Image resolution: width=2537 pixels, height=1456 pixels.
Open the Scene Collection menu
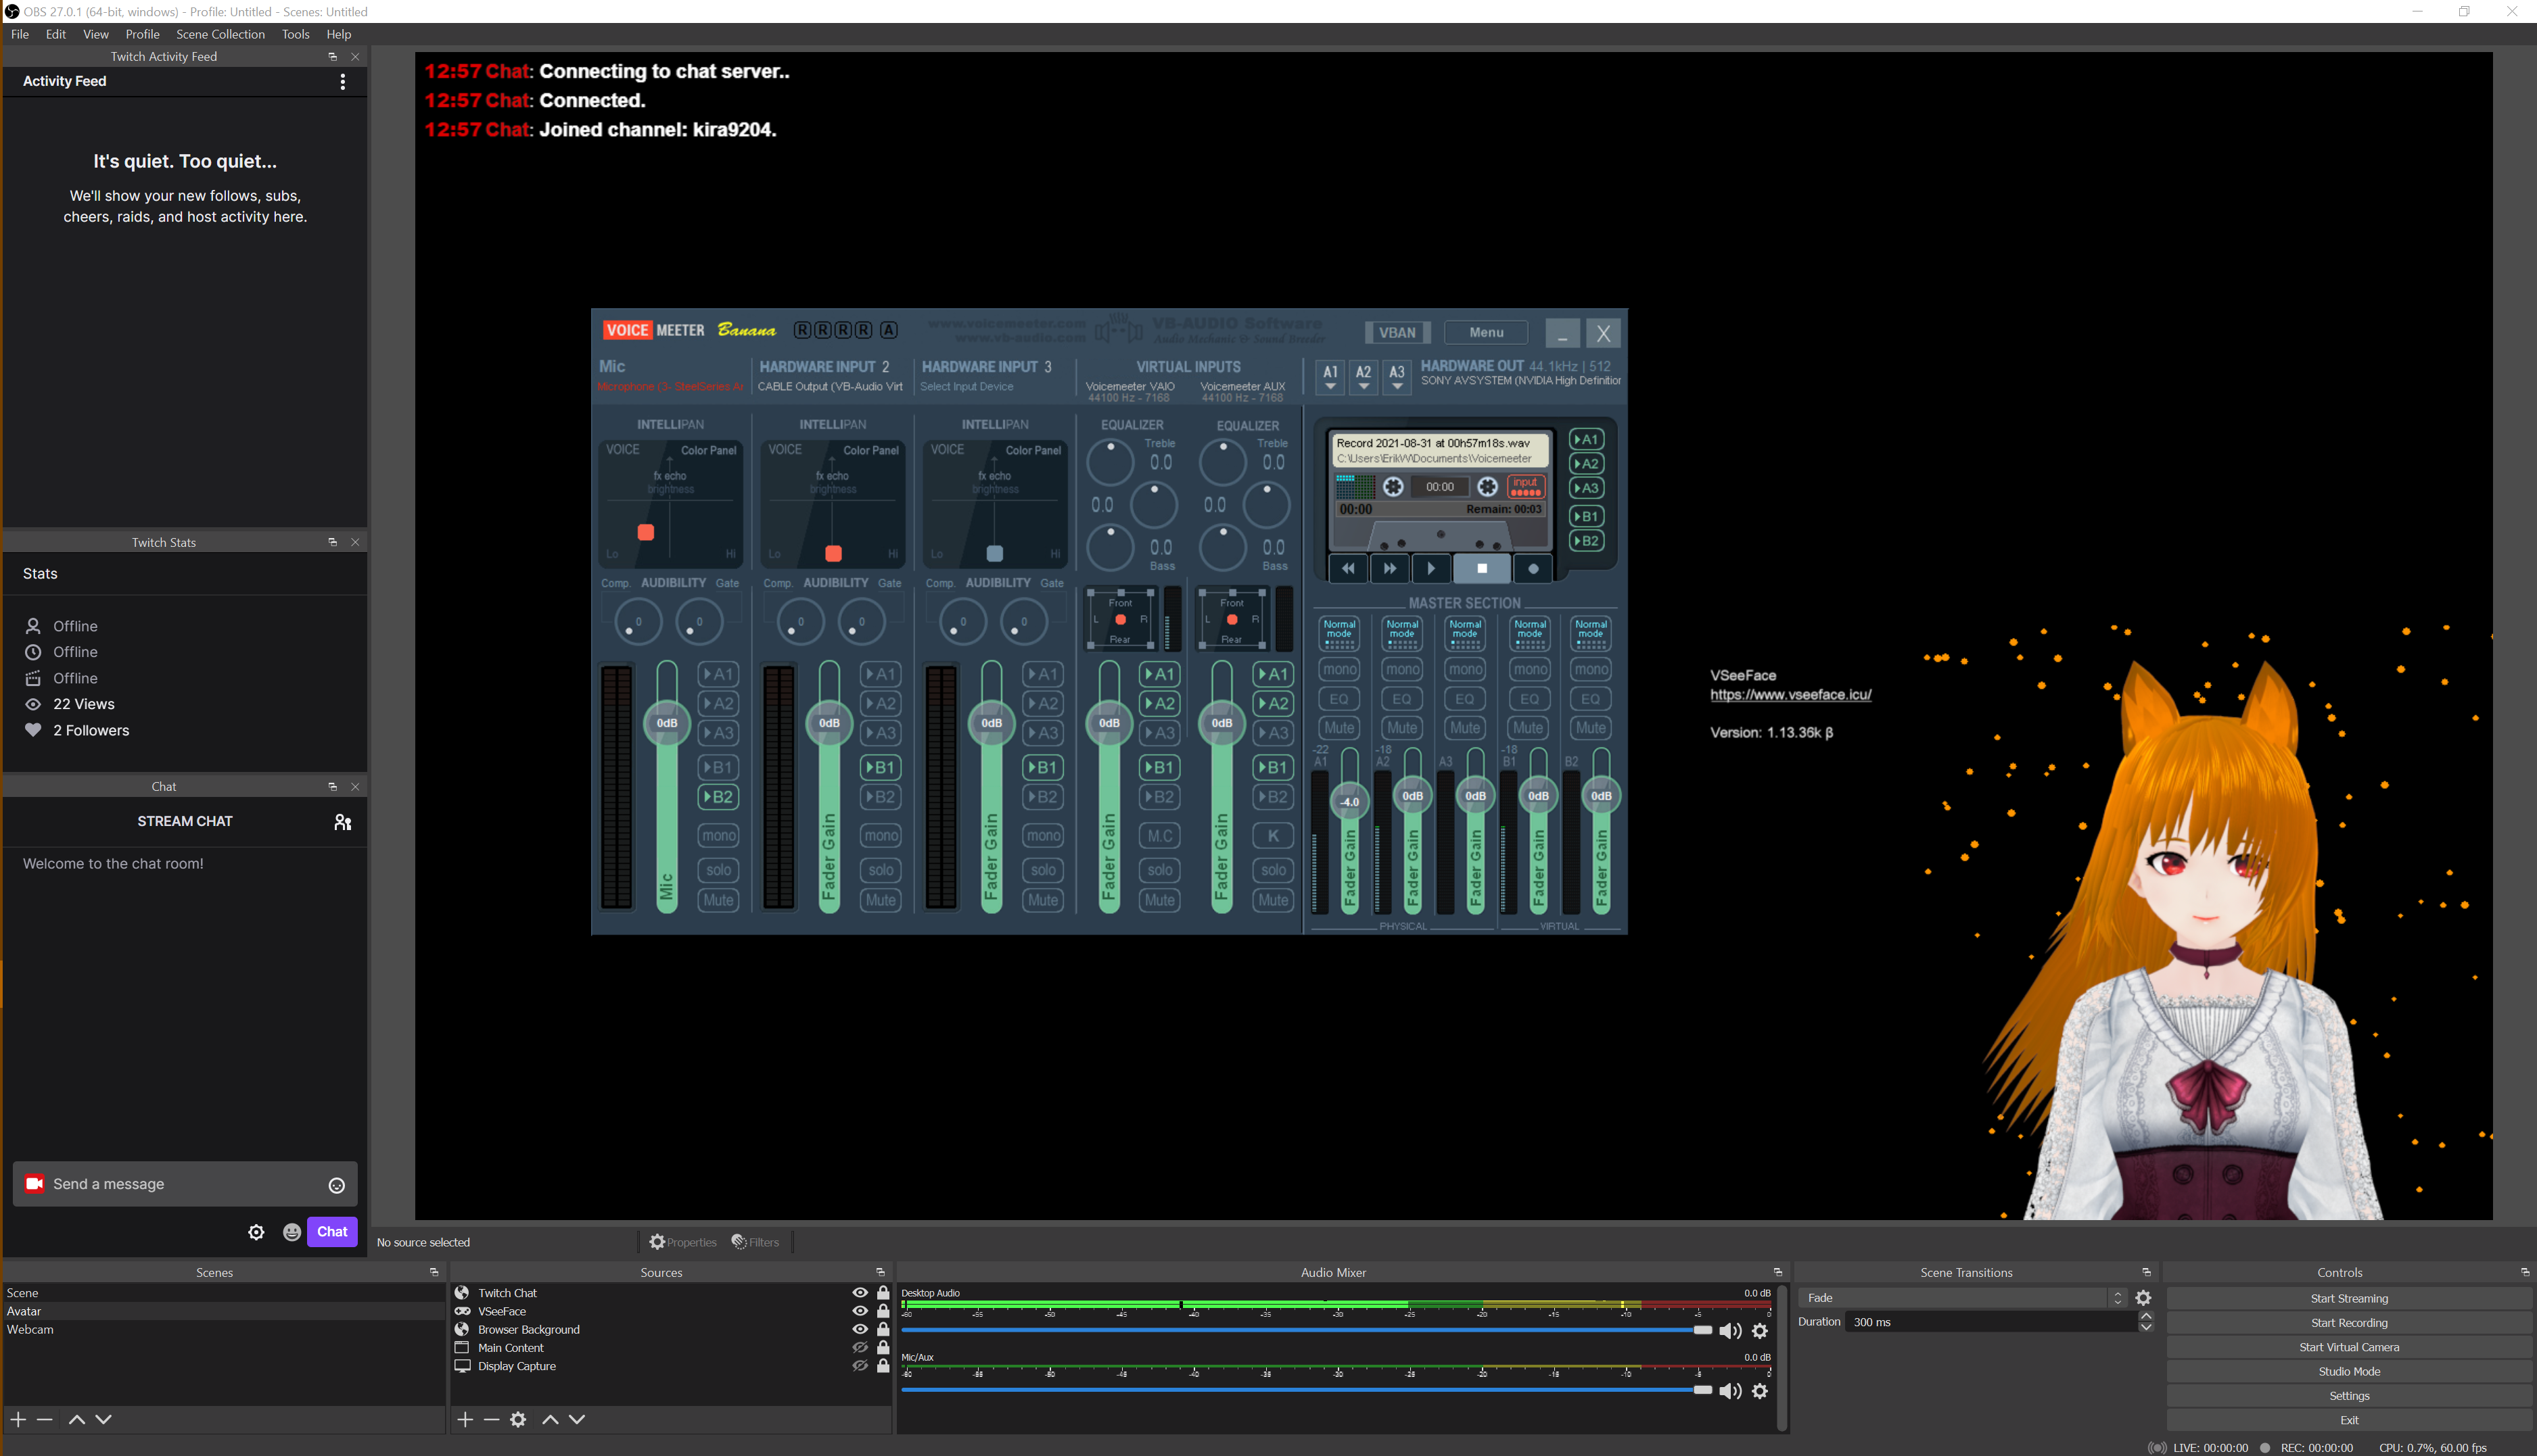220,34
